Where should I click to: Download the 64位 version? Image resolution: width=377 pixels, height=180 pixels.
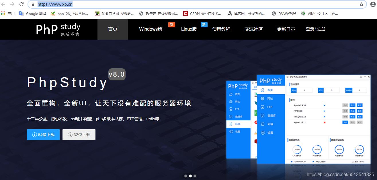point(43,135)
